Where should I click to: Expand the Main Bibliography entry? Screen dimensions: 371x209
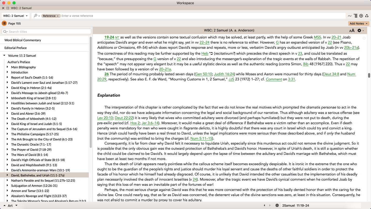(7, 67)
